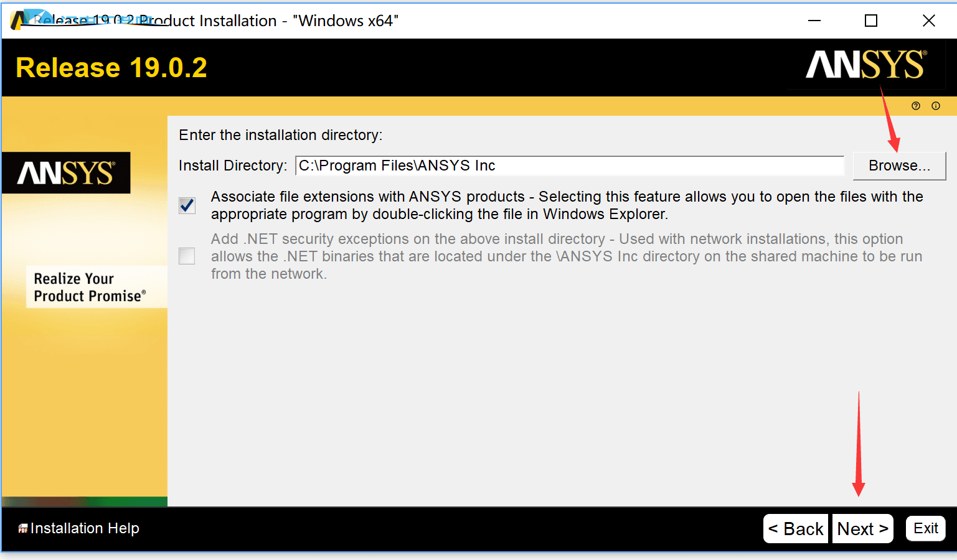Click the Realize Your Product Promise banner
The width and height of the screenshot is (957, 560).
tap(90, 287)
